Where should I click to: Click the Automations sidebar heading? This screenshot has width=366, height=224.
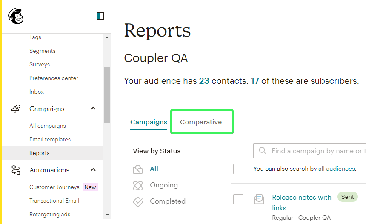(x=49, y=170)
